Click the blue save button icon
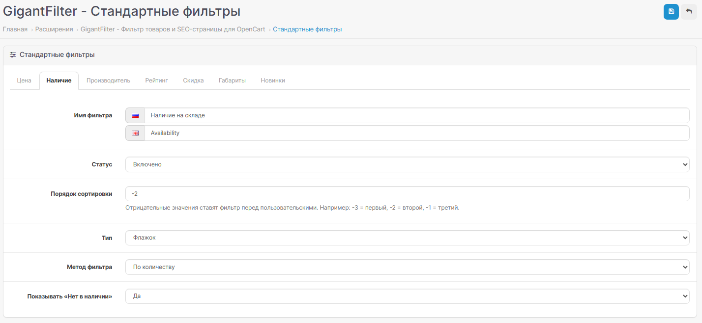Screen dimensions: 702x323 pyautogui.click(x=671, y=12)
